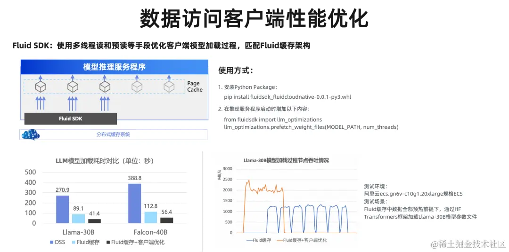Click the 388.8 value label
Image resolution: width=509 pixels, height=252 pixels.
pos(135,178)
